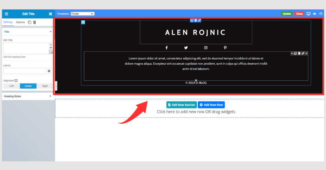Click the Edit Title scrollbar up arrow
The image size is (326, 170).
[51, 44]
